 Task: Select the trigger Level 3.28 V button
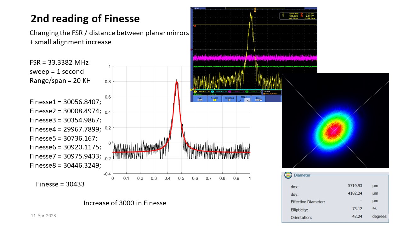[258, 99]
